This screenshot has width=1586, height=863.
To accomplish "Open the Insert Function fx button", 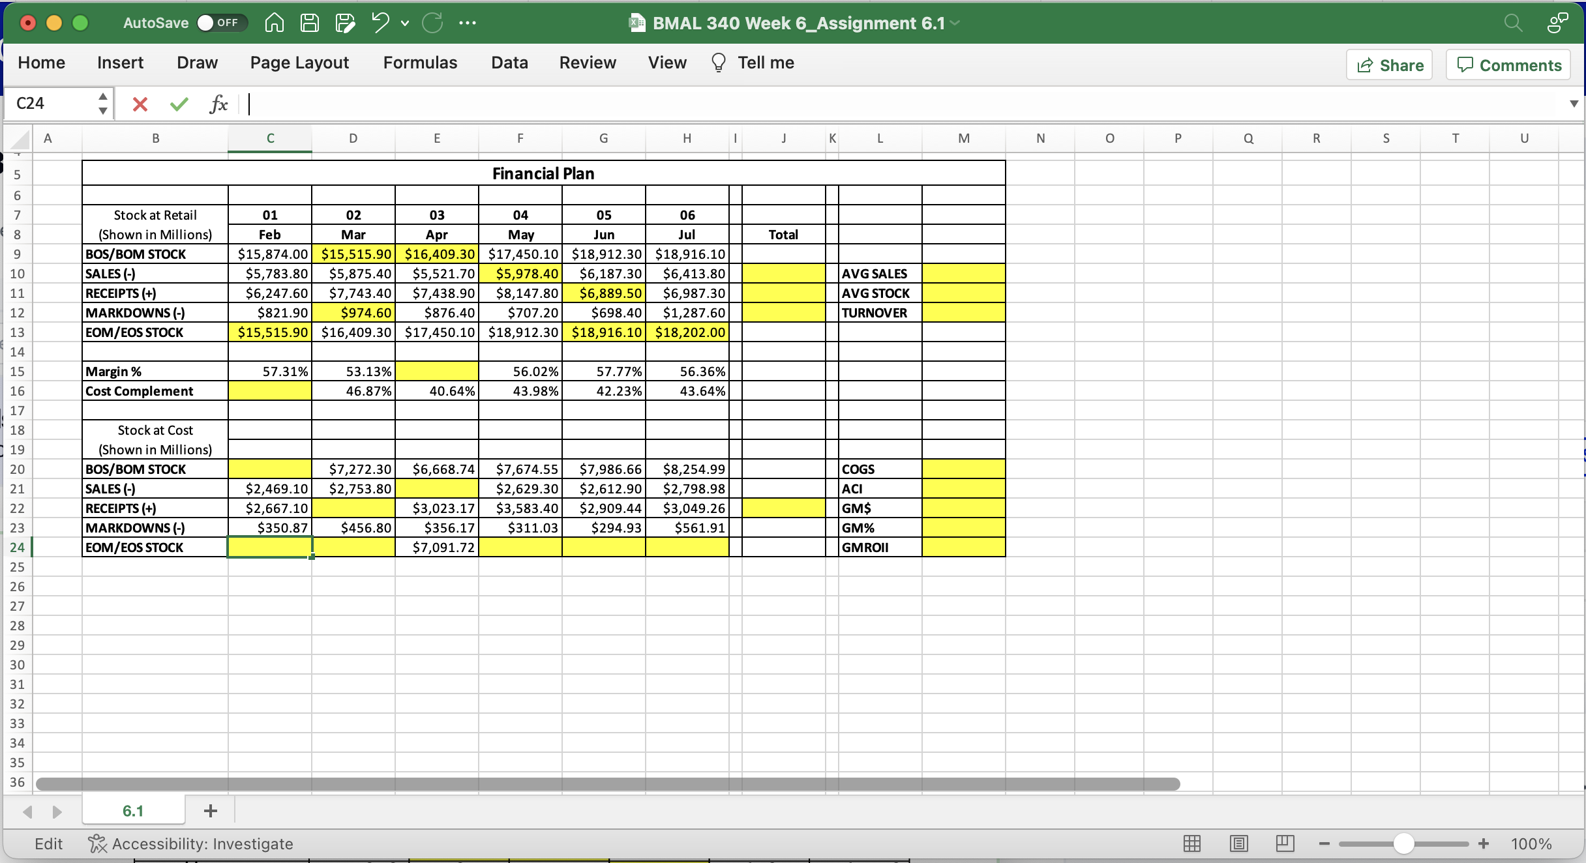I will click(218, 104).
